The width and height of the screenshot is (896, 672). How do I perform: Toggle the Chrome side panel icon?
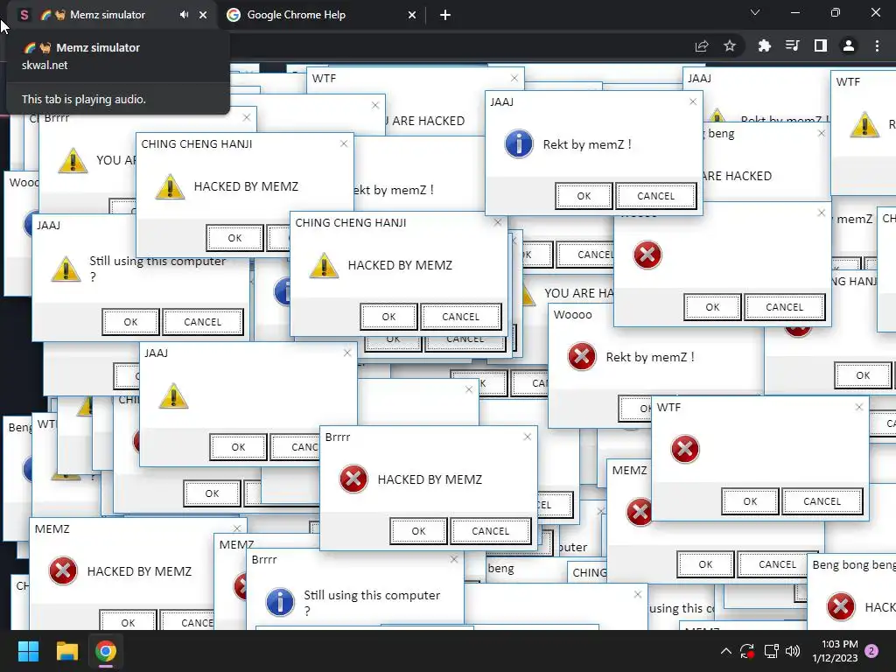[x=821, y=45]
